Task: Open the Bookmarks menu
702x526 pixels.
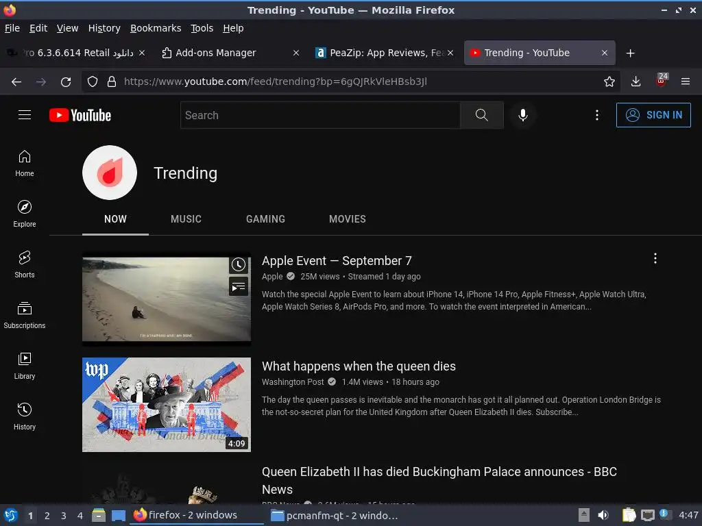Action: tap(156, 28)
